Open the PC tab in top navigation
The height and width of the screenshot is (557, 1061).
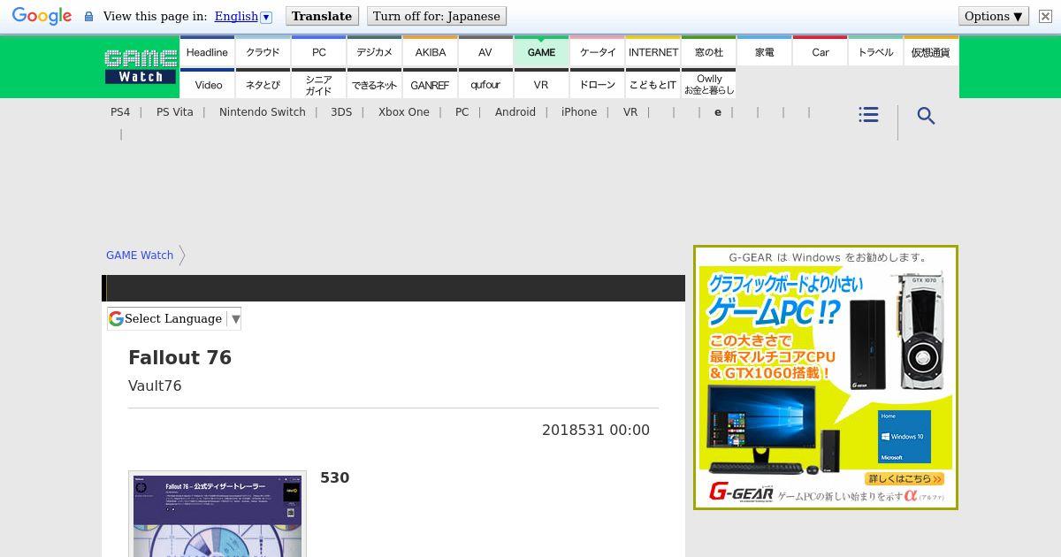(x=318, y=51)
